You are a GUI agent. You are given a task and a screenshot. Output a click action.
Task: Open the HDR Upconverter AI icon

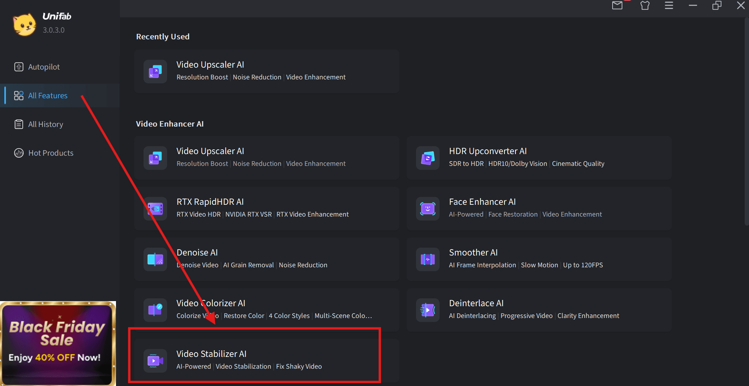(x=428, y=158)
